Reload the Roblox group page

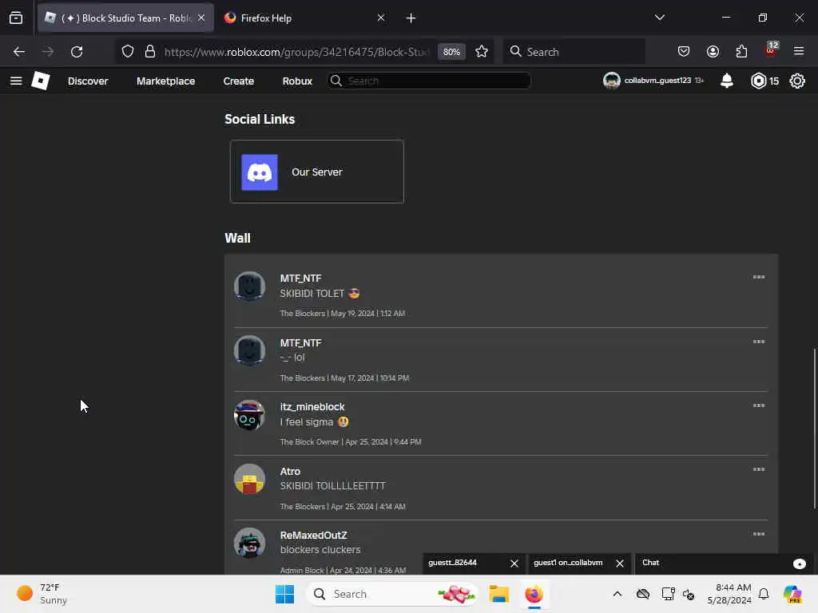tap(77, 52)
